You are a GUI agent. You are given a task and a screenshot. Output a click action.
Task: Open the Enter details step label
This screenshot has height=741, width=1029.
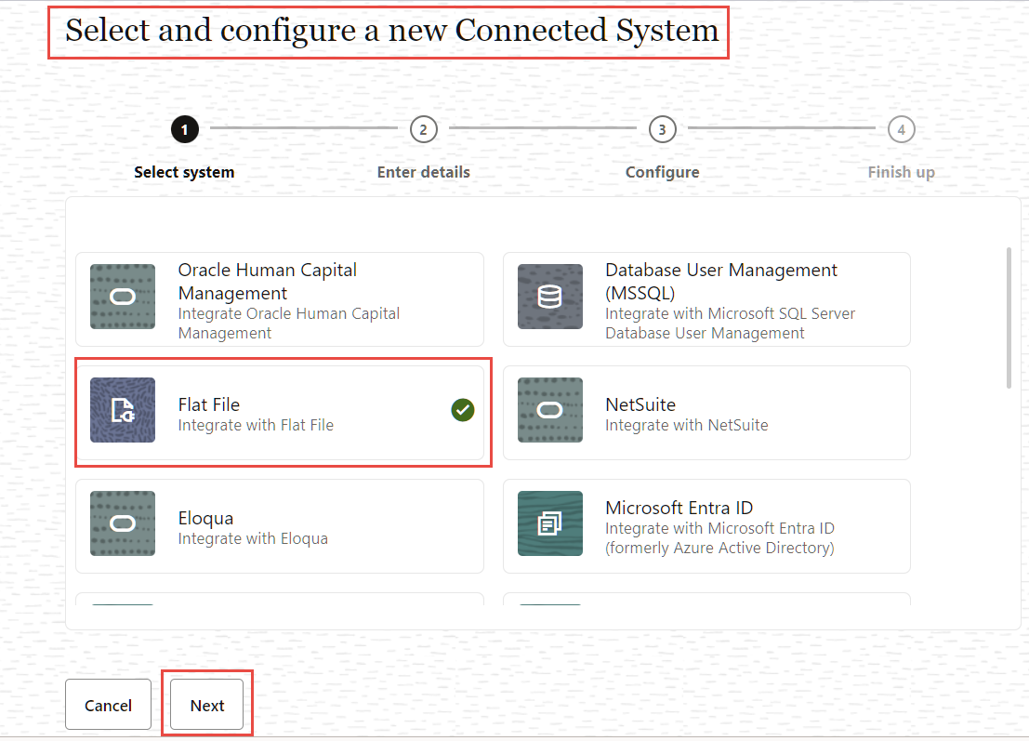pyautogui.click(x=423, y=172)
